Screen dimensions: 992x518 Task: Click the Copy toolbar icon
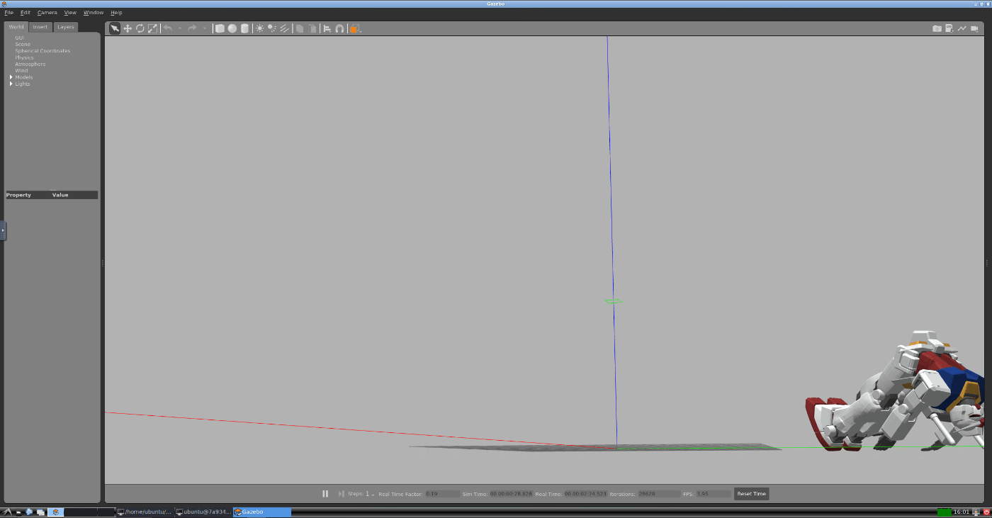point(300,28)
